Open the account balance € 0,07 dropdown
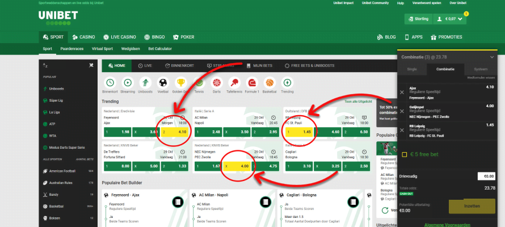The width and height of the screenshot is (505, 227). click(449, 19)
